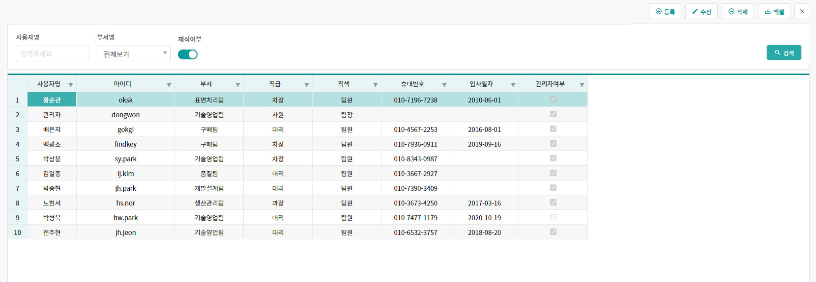Click the 수정 (edit) pencil button
Image resolution: width=816 pixels, height=282 pixels.
[701, 12]
